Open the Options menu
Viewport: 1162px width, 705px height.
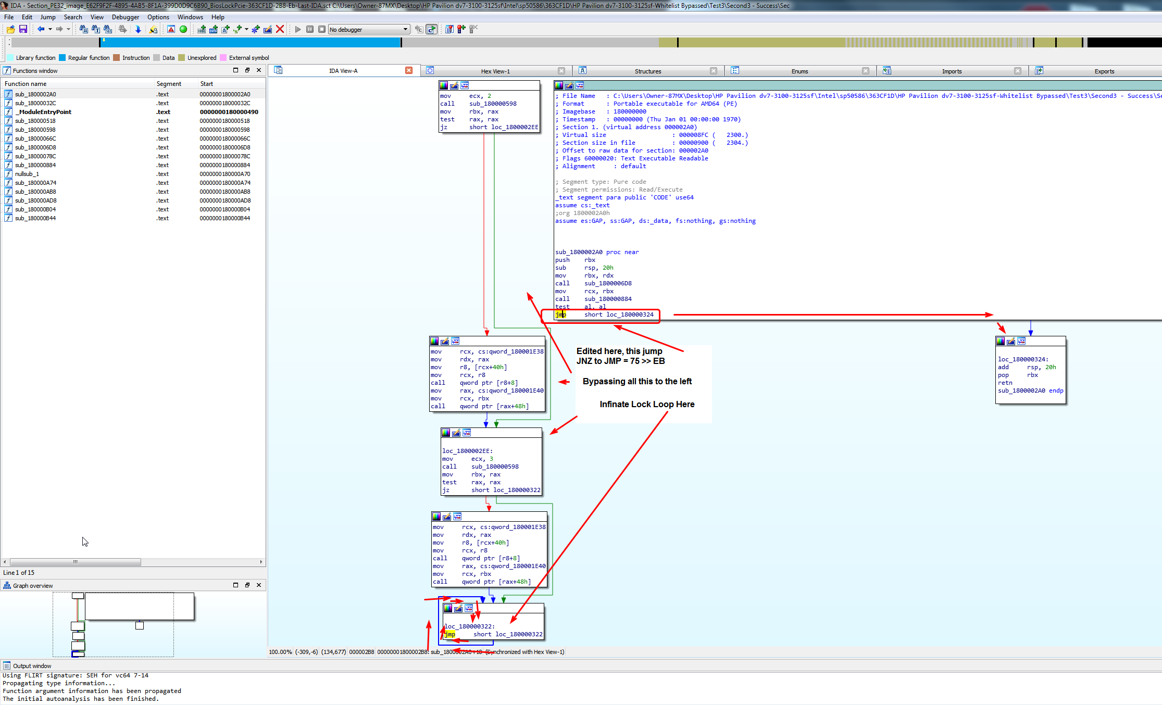click(158, 17)
